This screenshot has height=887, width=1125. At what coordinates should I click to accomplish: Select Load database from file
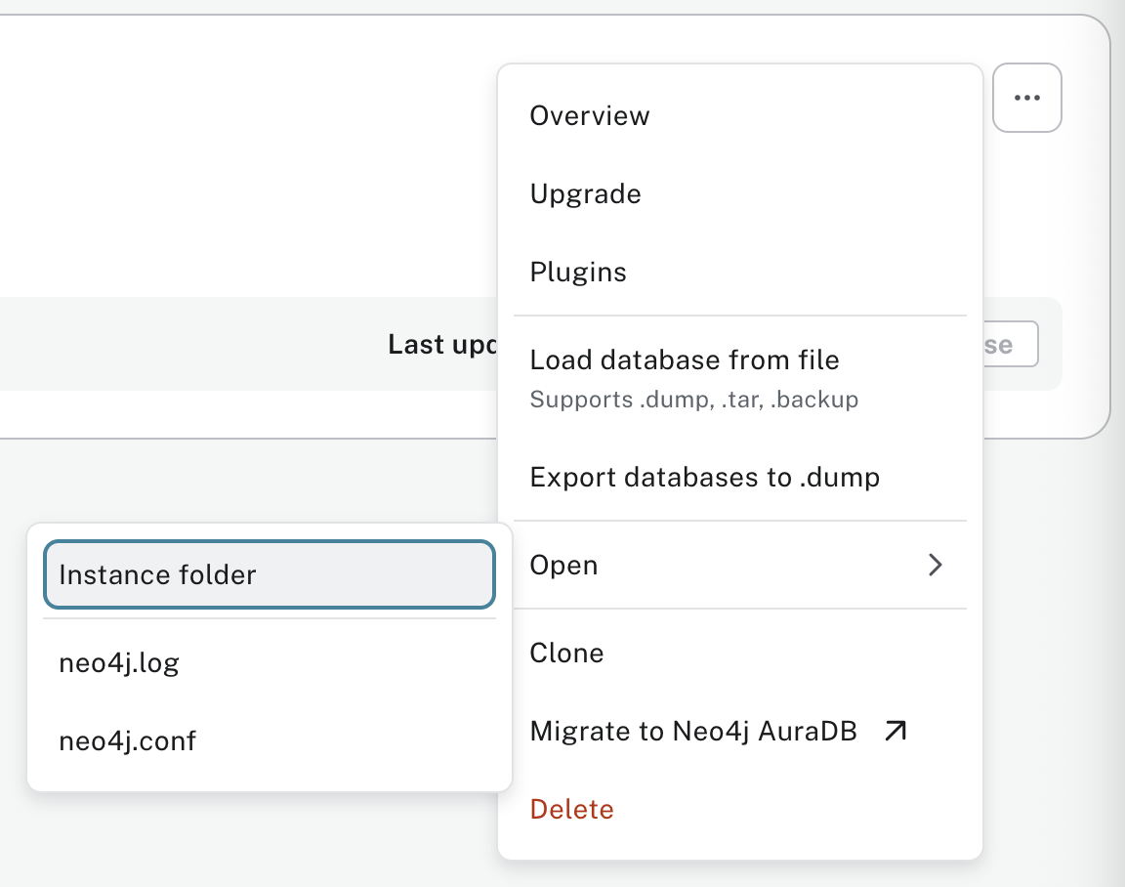[684, 360]
